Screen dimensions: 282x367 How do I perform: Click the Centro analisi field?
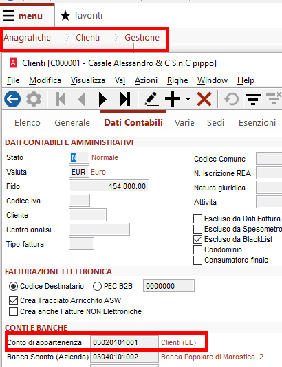coord(99,230)
